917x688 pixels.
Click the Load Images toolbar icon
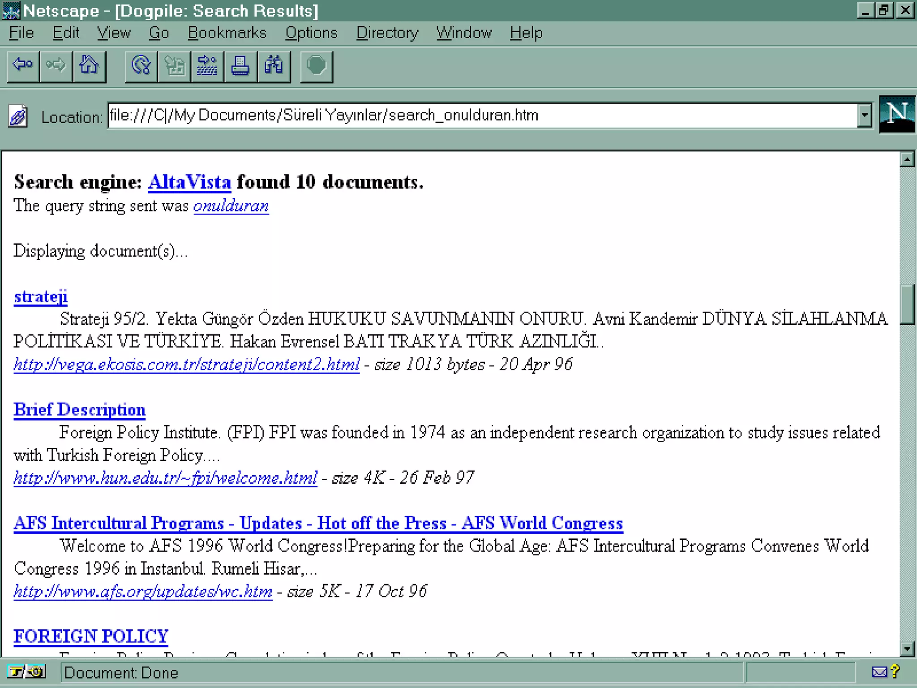click(174, 66)
